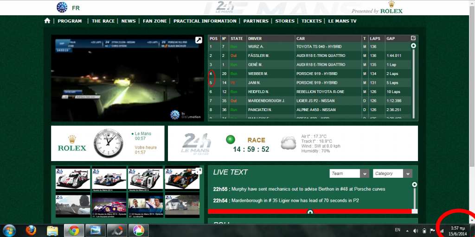Click REBELLION TOYOTA R-ONE car cell
The image size is (475, 237).
pos(321,92)
